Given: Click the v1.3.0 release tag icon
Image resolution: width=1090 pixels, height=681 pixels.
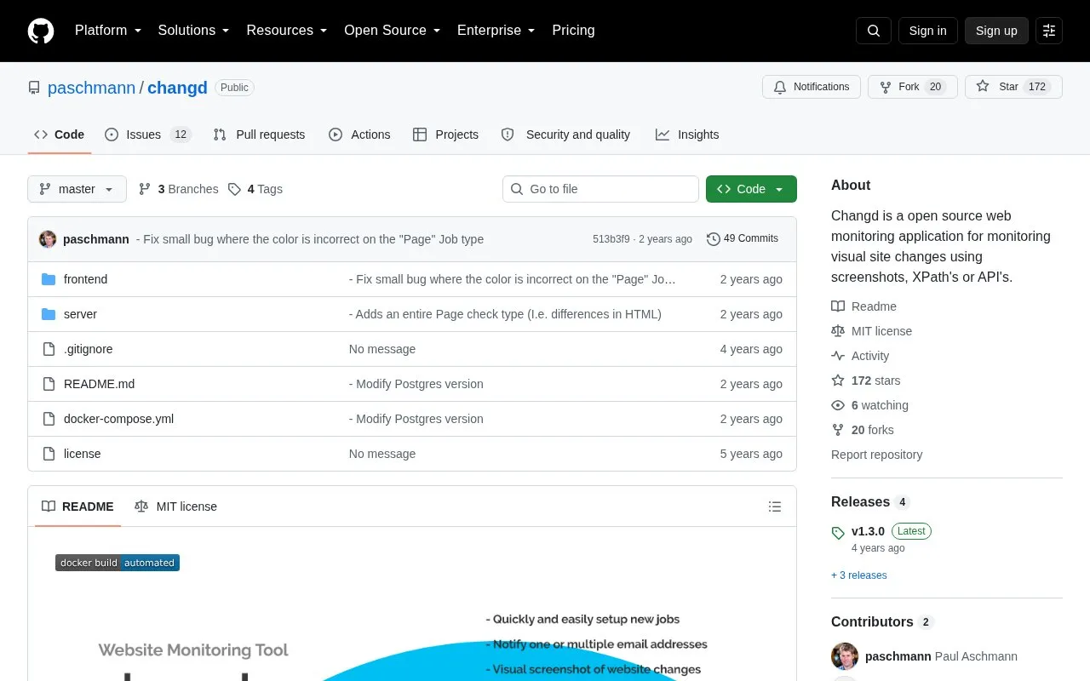Looking at the screenshot, I should [x=838, y=533].
